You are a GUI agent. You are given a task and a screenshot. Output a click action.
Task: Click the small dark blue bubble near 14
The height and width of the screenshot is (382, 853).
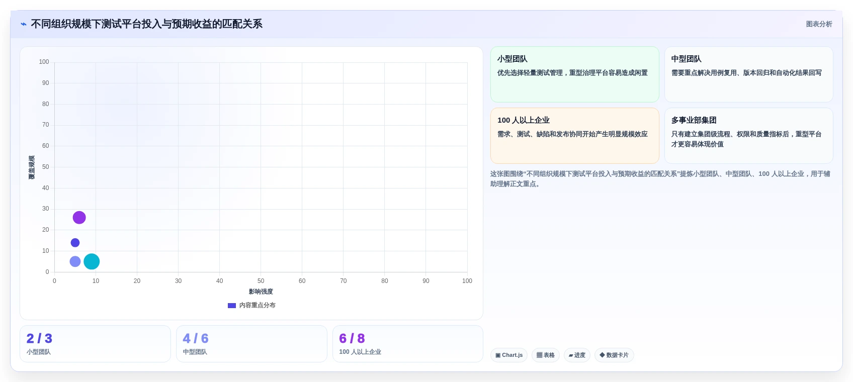click(x=75, y=243)
